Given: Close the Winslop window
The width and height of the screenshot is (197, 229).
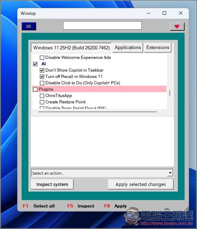Looking at the screenshot, I should click(181, 13).
